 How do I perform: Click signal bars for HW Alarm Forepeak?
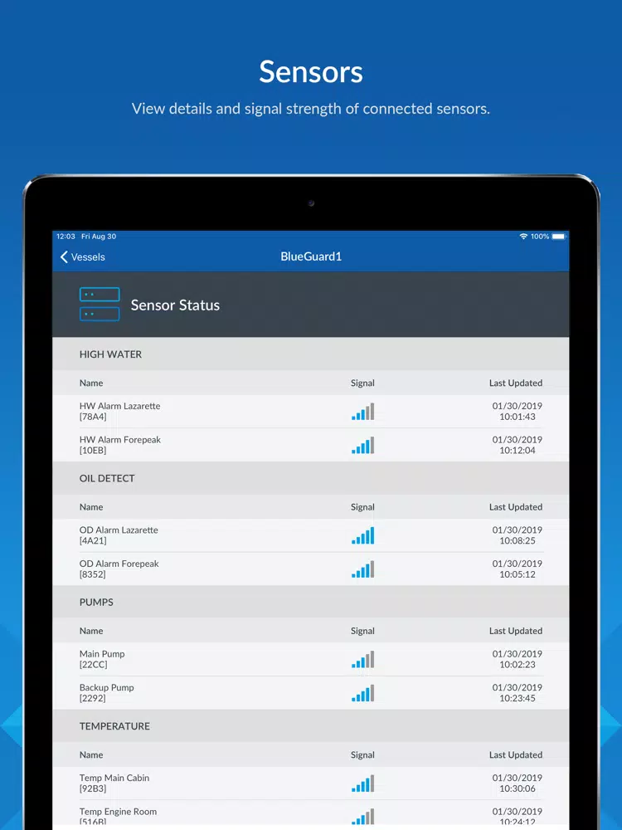click(363, 445)
